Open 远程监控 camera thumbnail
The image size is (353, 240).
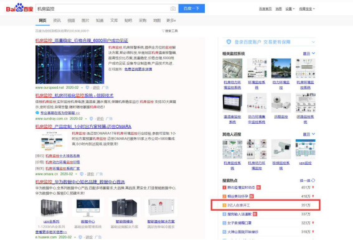pyautogui.click(x=281, y=103)
